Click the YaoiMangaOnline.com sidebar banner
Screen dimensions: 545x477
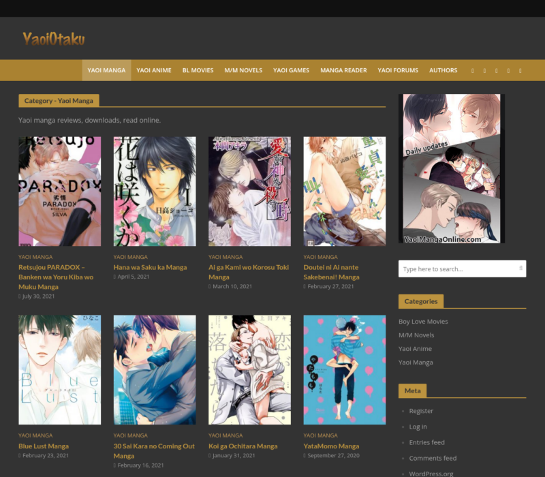450,168
